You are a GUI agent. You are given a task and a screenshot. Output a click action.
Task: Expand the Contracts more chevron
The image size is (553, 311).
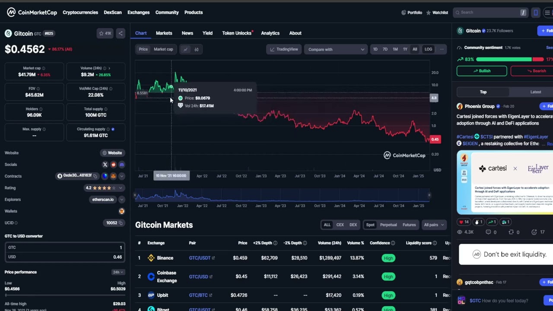[121, 176]
